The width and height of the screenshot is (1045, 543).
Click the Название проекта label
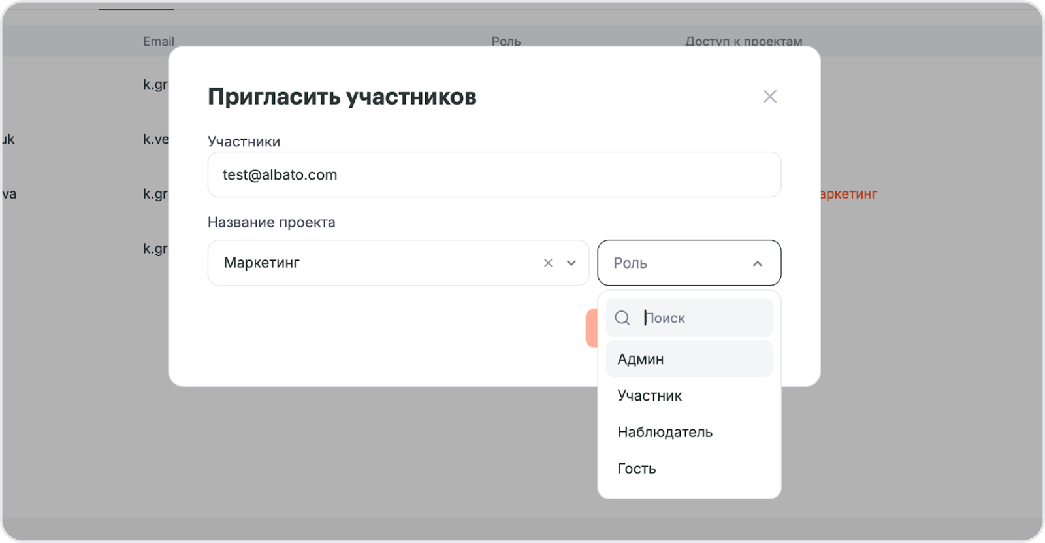click(272, 222)
